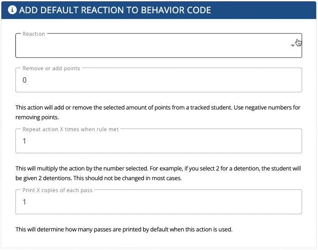Click value 1 in Repeat action field

coord(25,141)
